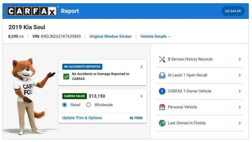Expand CARFAX 1-Owner Vehicle chevron
The height and width of the screenshot is (142, 252).
click(240, 91)
